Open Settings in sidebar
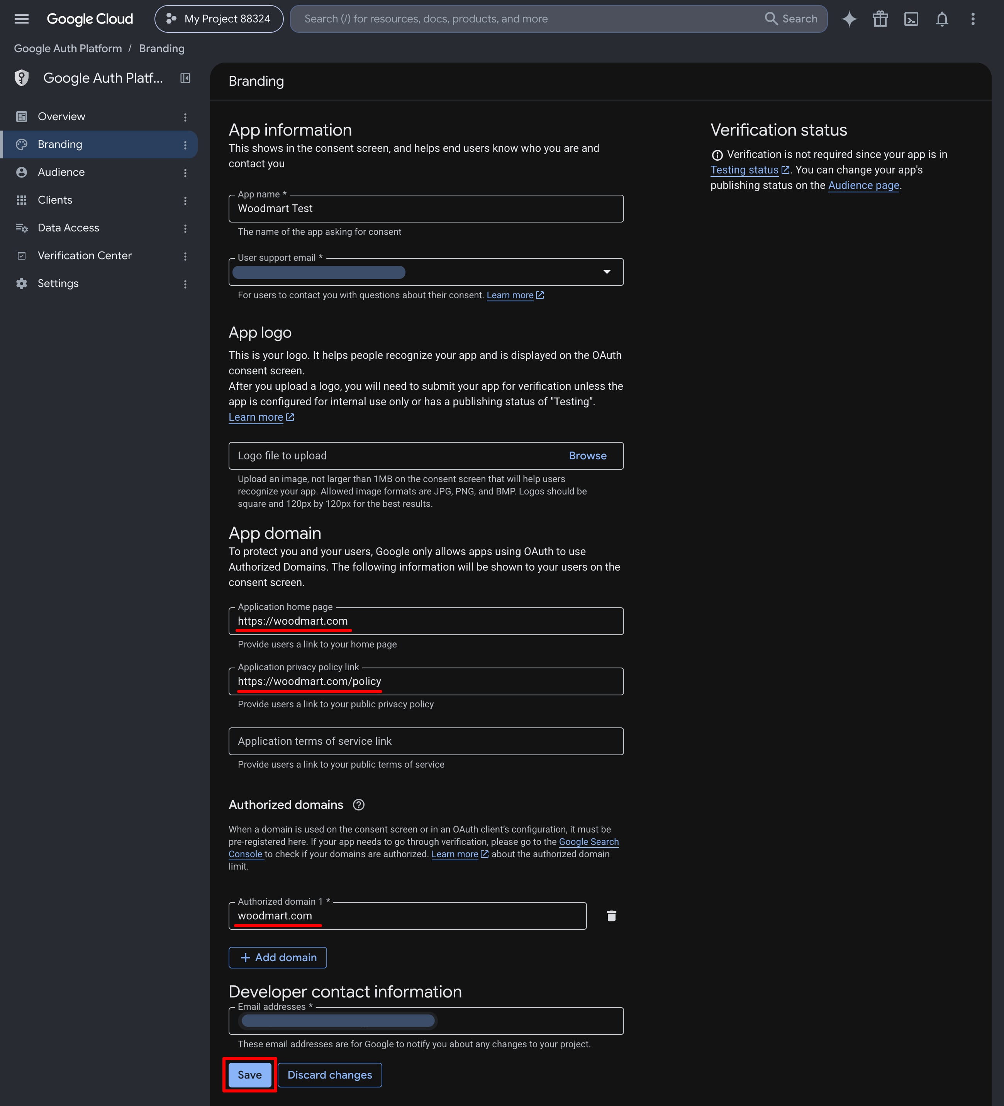Image resolution: width=1004 pixels, height=1106 pixels. [99, 284]
